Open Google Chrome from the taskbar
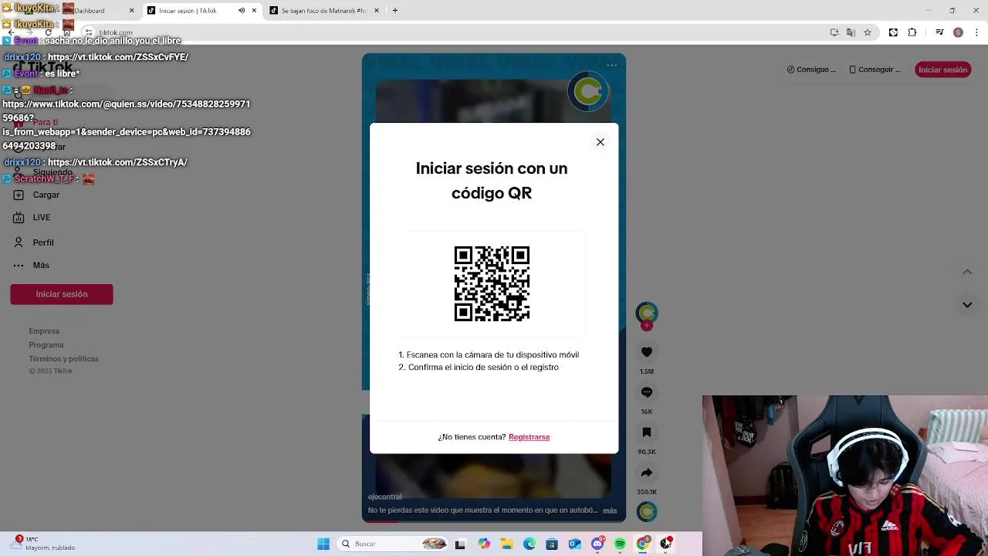Image resolution: width=988 pixels, height=556 pixels. click(643, 544)
